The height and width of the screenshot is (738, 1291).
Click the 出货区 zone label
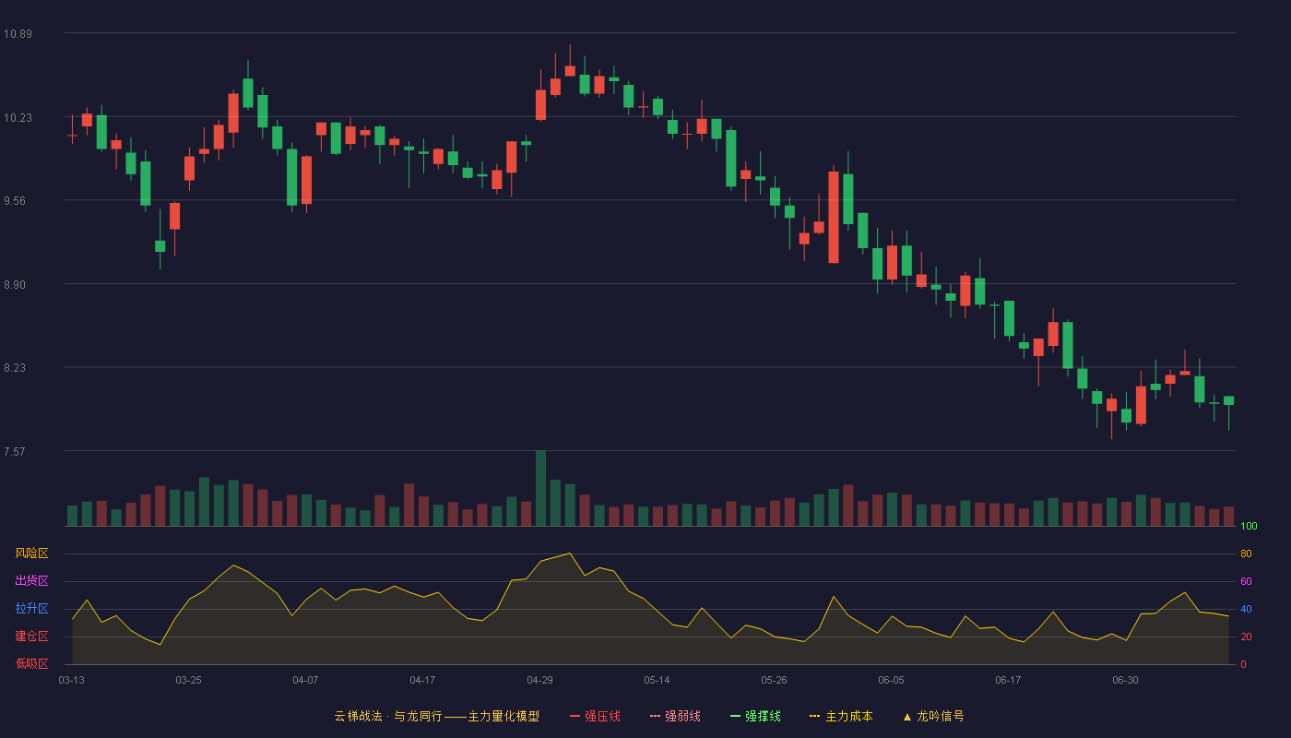(31, 581)
